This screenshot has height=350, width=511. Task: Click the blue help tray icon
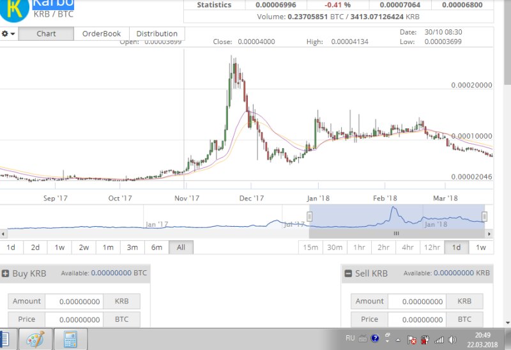point(375,339)
